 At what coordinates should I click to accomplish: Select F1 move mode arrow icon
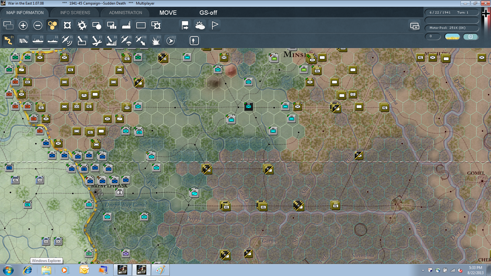[9, 40]
